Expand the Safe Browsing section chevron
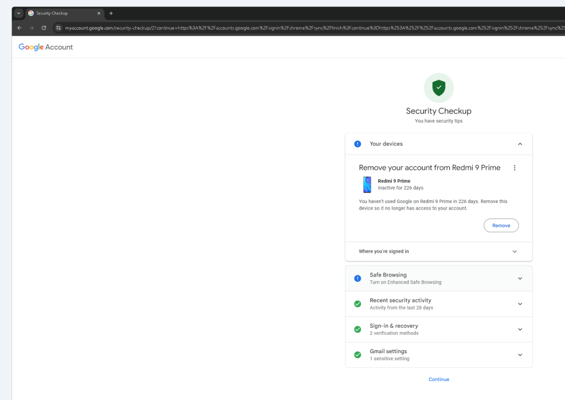The image size is (565, 400). point(520,278)
